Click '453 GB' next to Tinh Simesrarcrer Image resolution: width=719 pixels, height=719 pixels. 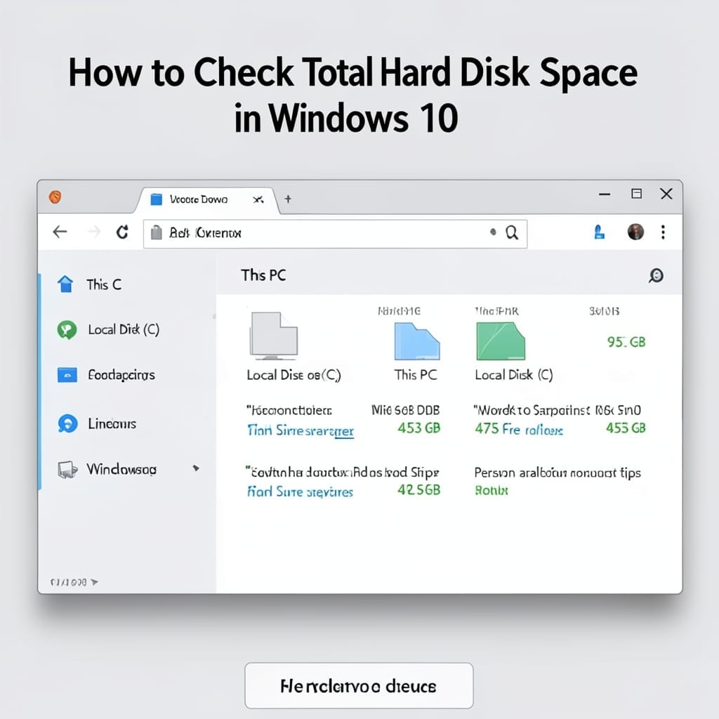[419, 428]
